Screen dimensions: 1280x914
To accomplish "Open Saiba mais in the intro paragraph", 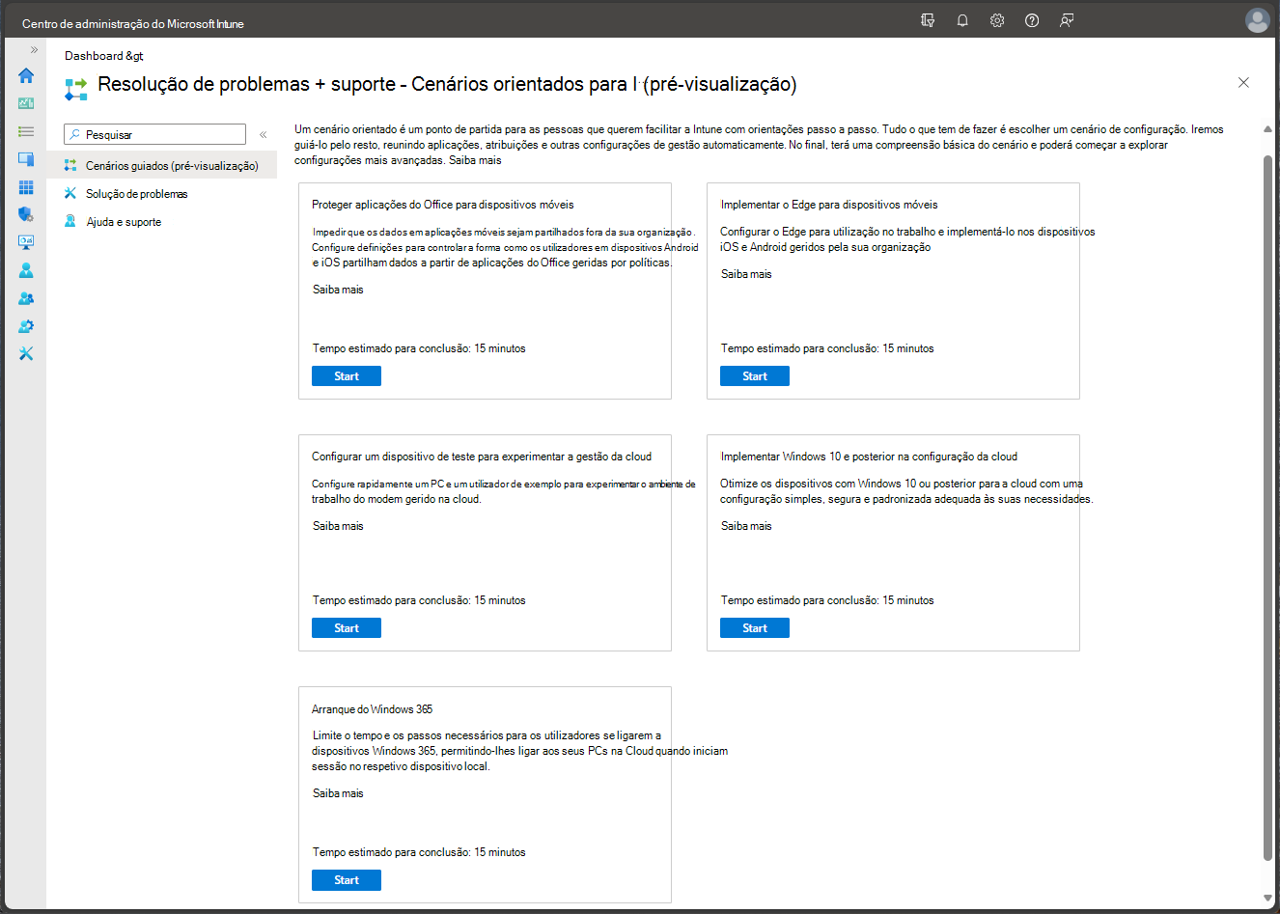I will [x=475, y=160].
